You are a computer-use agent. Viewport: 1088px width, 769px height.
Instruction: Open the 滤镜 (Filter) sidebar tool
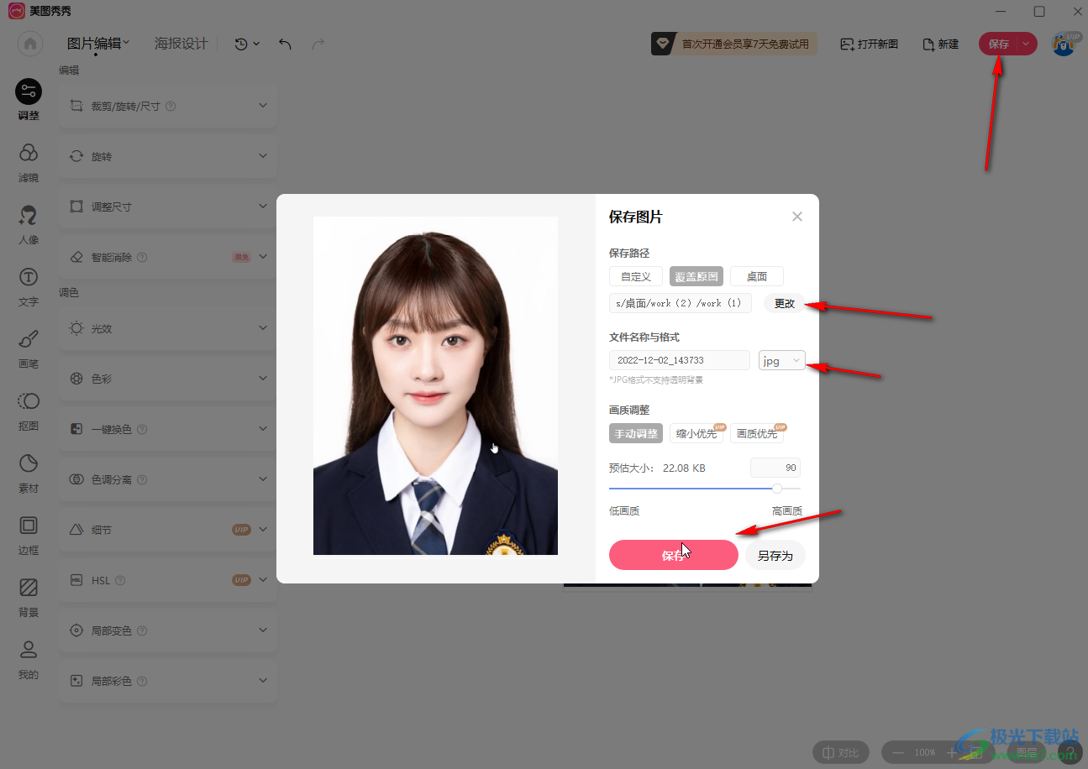(x=29, y=161)
